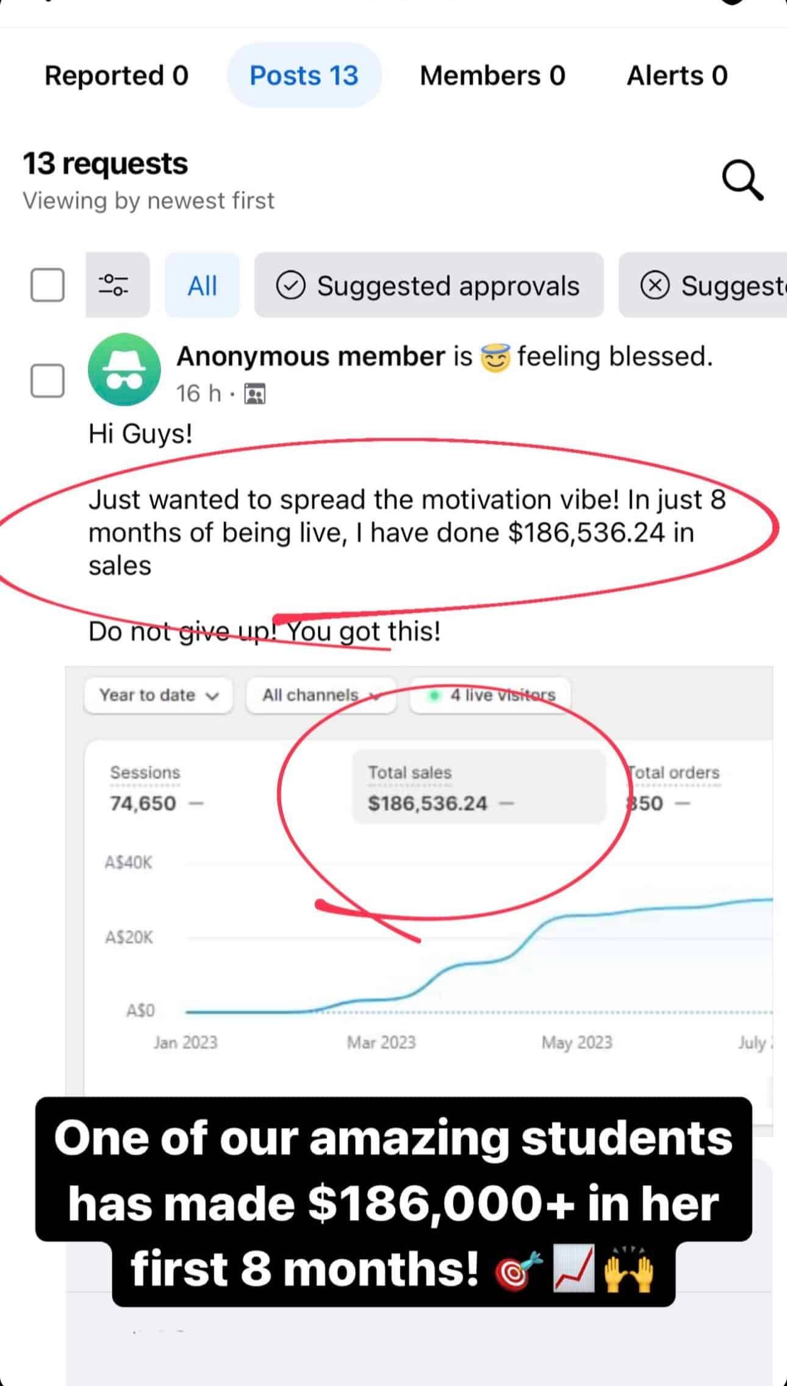This screenshot has height=1386, width=787.
Task: Tap the Suggested approvals checkmark icon
Action: point(291,285)
